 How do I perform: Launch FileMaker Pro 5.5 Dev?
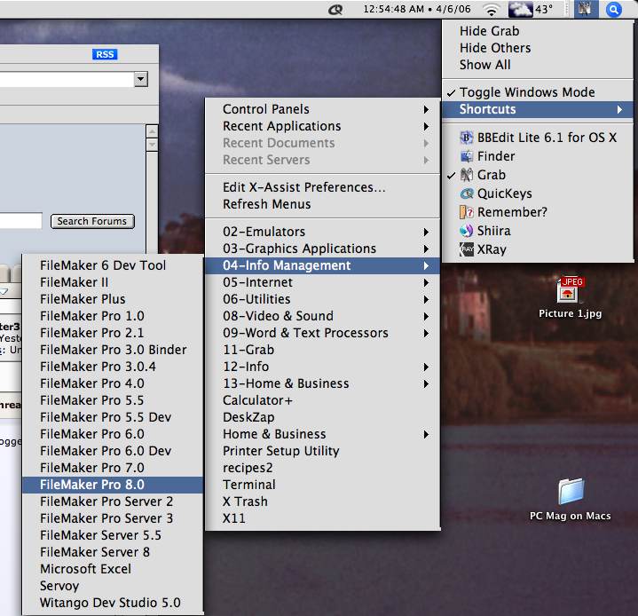tap(113, 417)
